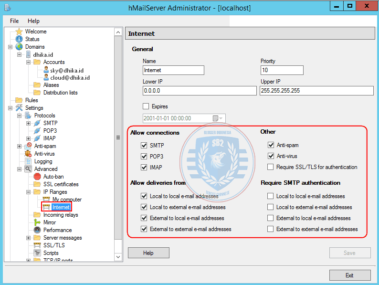Click the Mirror arrow icon
This screenshot has height=285, width=379.
coord(37,222)
